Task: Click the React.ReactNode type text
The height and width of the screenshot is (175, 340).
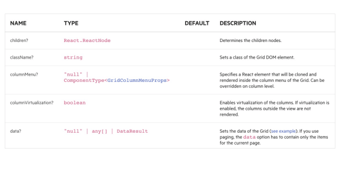Action: point(87,41)
